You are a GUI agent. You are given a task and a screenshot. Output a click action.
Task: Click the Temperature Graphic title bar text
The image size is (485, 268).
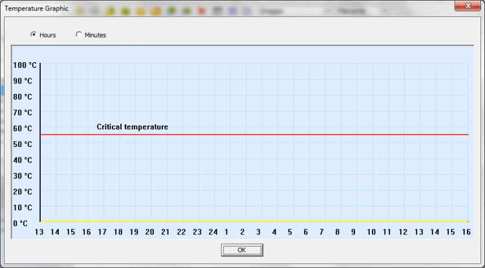point(36,9)
